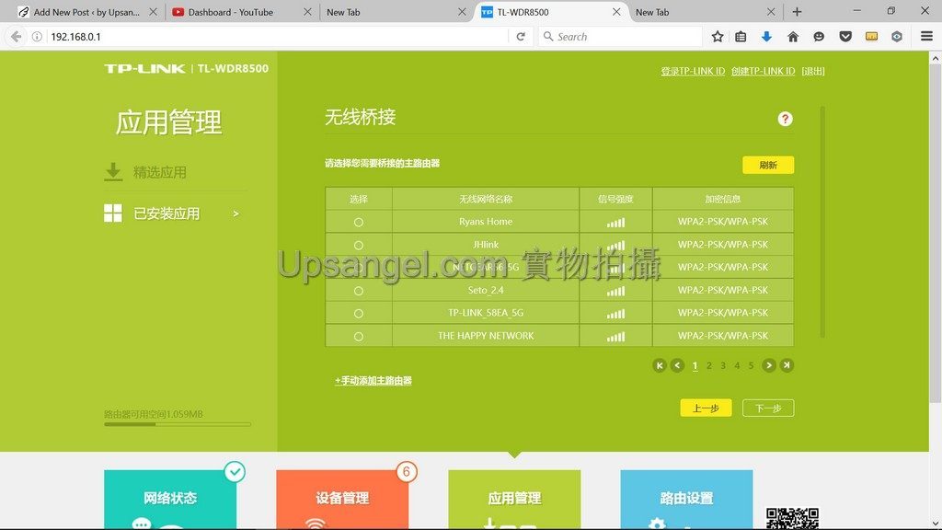The height and width of the screenshot is (530, 942).
Task: Click the red help question mark icon
Action: point(785,119)
